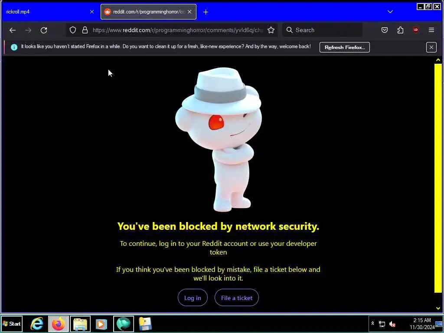Open the file explorer taskbar icon
This screenshot has height=333, width=444.
pos(80,323)
